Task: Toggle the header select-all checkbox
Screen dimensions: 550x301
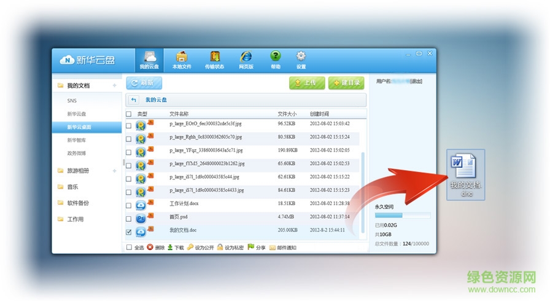Action: point(129,114)
